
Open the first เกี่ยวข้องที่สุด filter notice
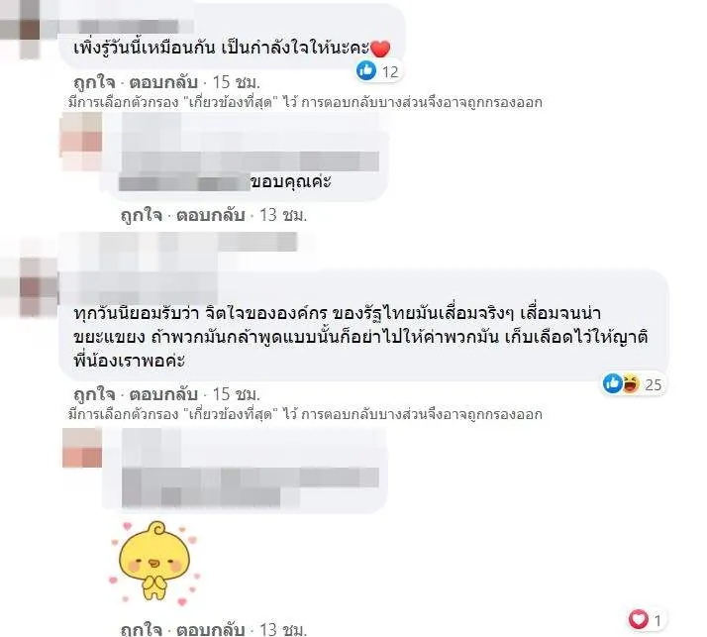(305, 102)
